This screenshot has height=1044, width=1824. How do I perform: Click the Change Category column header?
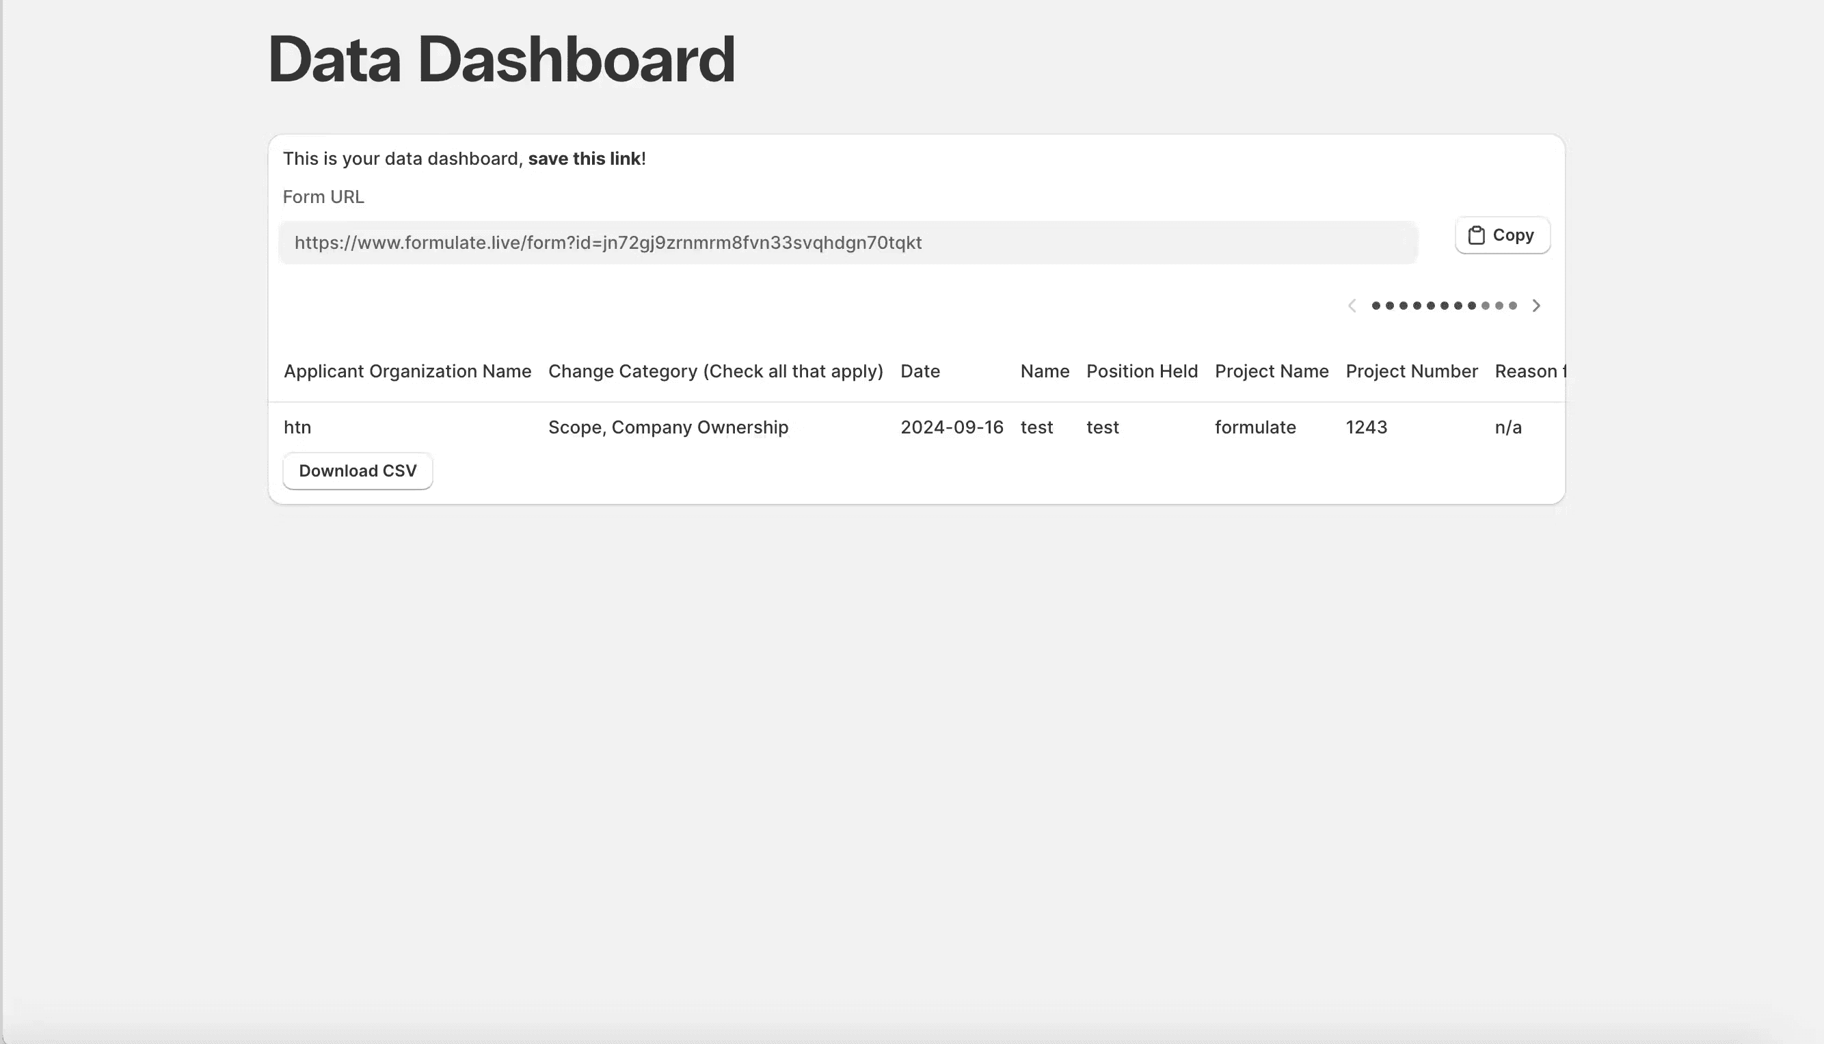point(716,371)
